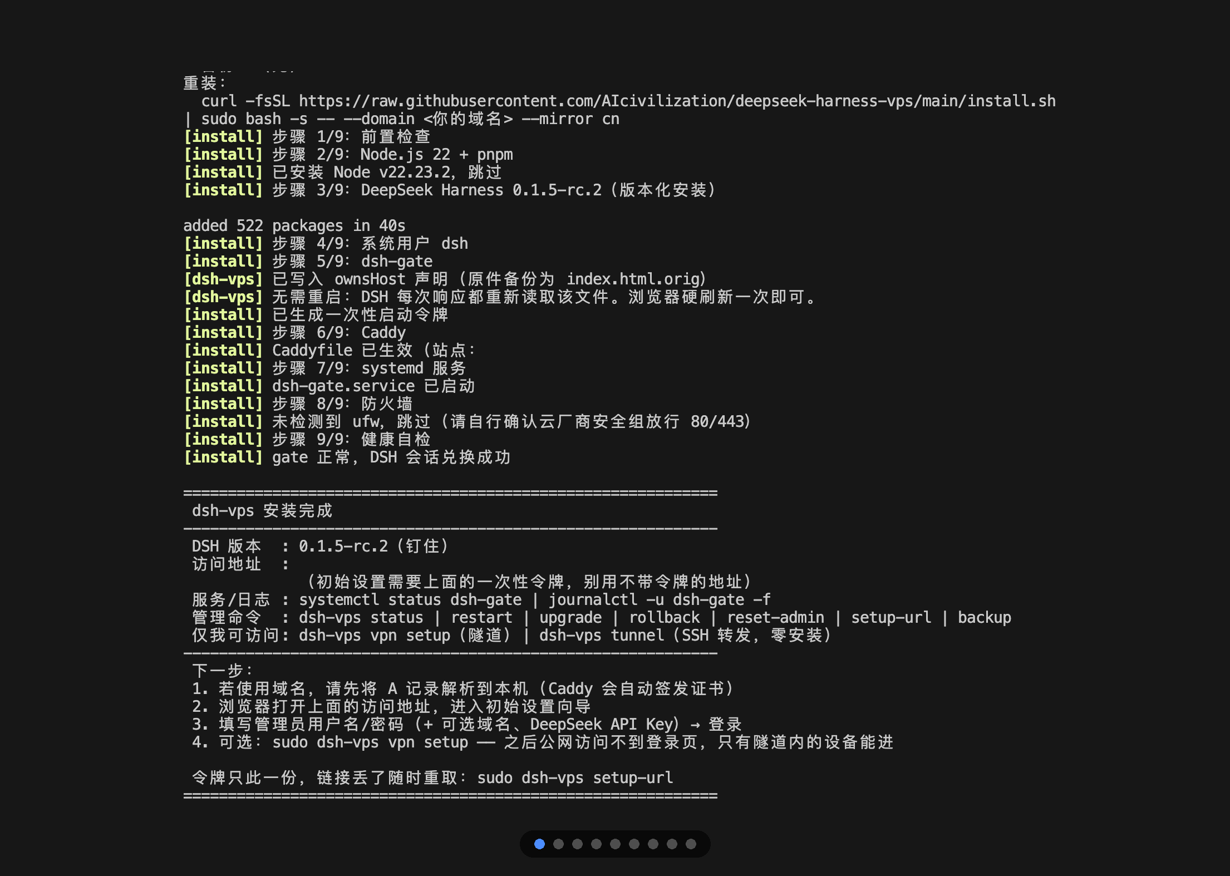Click the '下一步:' heading
The width and height of the screenshot is (1230, 876).
223,671
